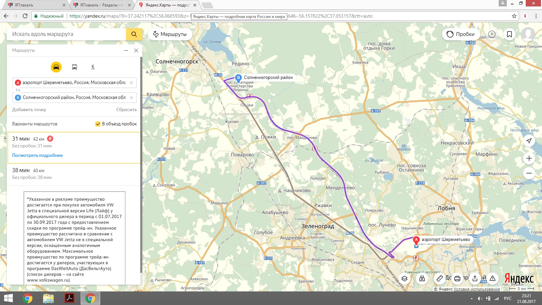This screenshot has height=305, width=542.
Task: Open Adobe Acrobat from the taskbar
Action: coord(69,298)
